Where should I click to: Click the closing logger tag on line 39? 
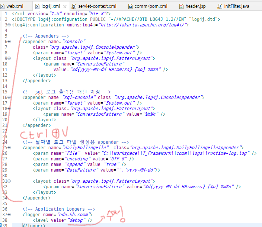[34, 225]
